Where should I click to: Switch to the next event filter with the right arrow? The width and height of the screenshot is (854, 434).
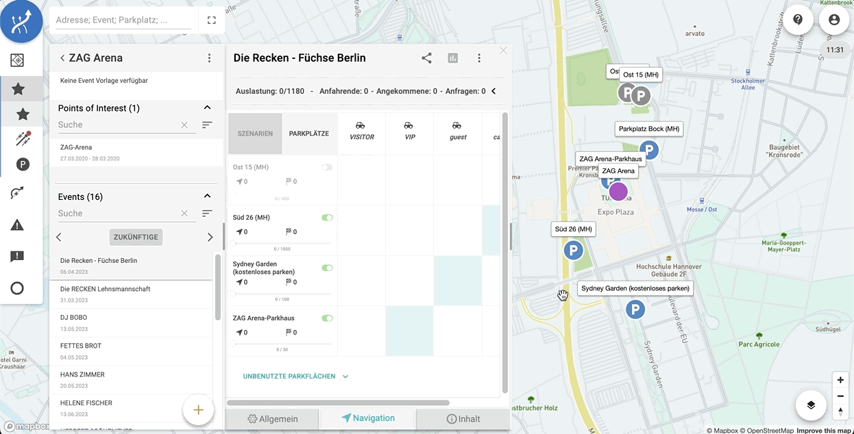pos(210,237)
